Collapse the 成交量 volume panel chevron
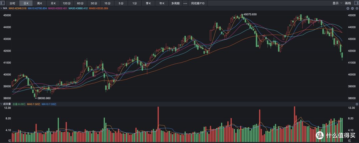359x143 pixels. [x=1, y=104]
